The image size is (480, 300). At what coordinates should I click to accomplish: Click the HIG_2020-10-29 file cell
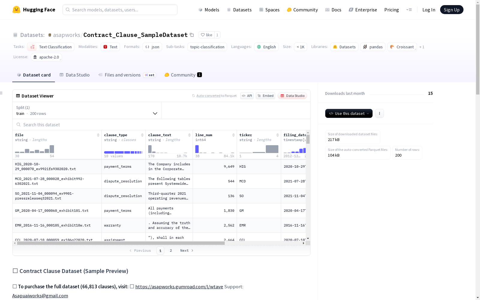click(57, 166)
